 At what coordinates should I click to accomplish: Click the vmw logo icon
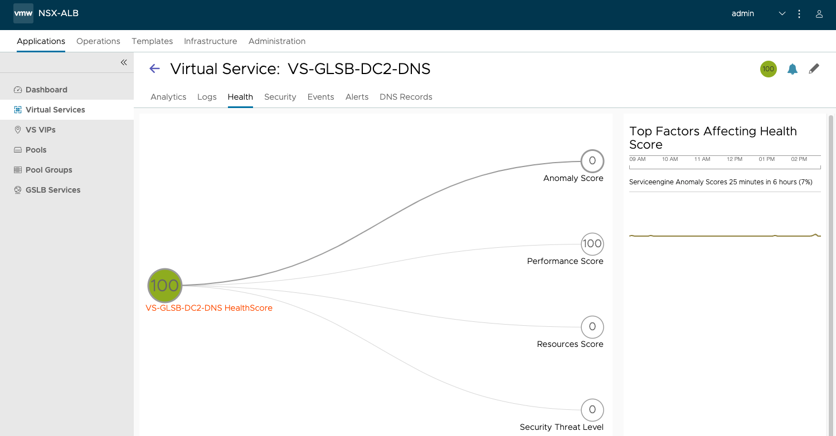click(23, 13)
